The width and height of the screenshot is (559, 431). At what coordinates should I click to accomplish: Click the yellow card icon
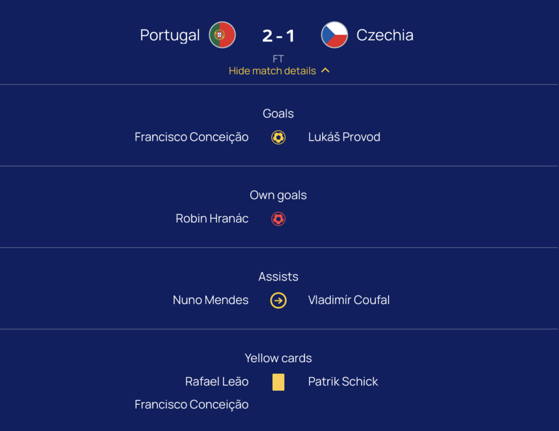278,382
